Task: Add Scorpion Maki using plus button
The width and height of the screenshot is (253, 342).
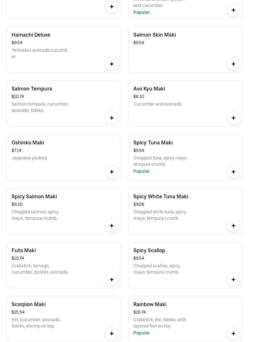Action: click(112, 333)
